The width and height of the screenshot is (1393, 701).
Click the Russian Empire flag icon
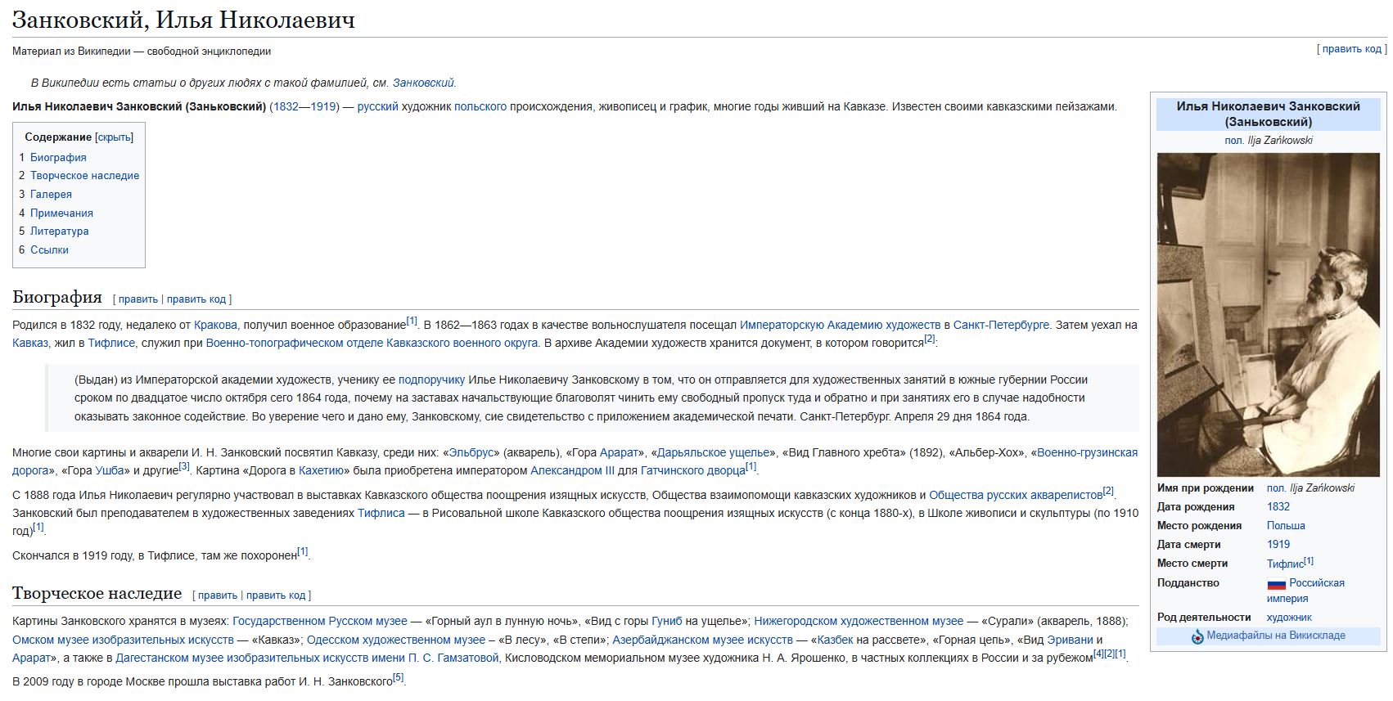coord(1277,584)
